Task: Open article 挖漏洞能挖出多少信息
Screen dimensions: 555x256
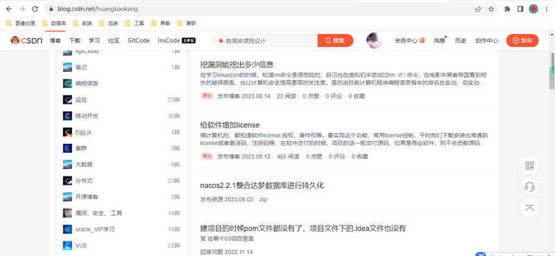Action: (237, 64)
